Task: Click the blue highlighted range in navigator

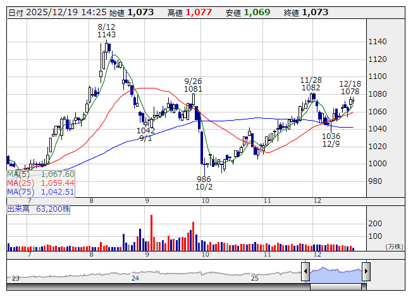Action: point(335,272)
